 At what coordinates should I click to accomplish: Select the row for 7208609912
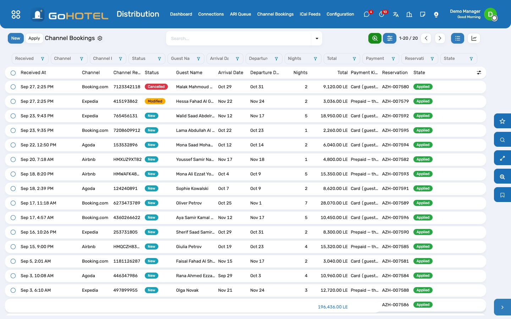(13, 130)
